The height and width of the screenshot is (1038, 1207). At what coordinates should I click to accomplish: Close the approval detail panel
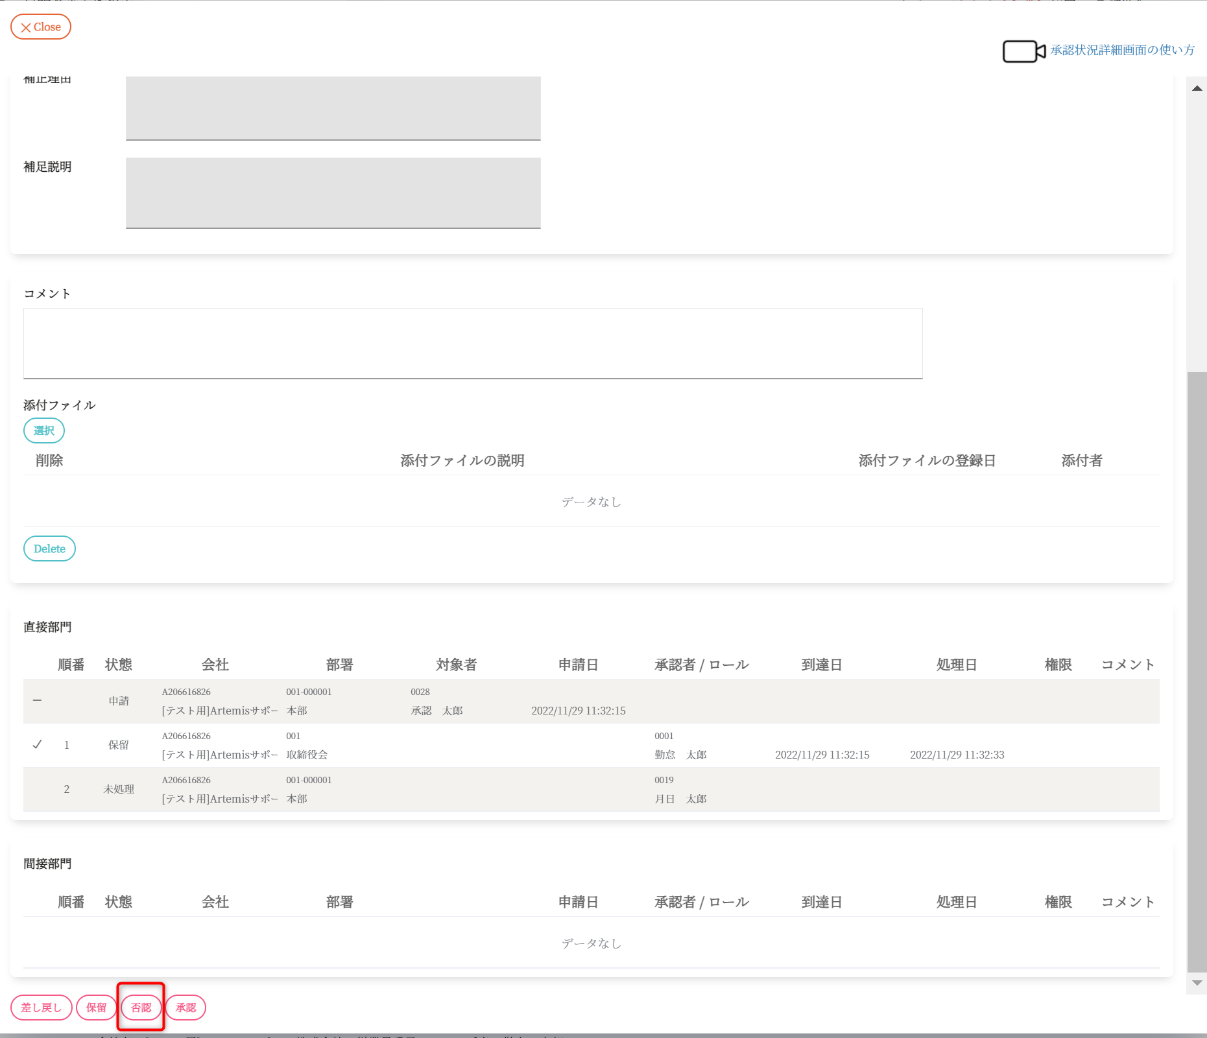click(x=41, y=27)
